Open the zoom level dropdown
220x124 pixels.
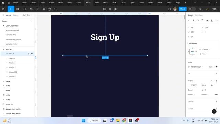(215, 9)
